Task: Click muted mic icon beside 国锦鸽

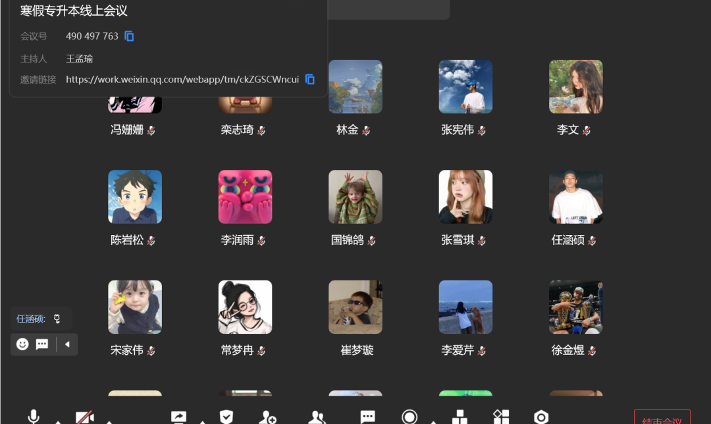Action: pos(372,241)
